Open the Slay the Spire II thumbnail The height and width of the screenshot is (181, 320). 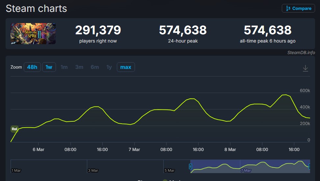click(x=33, y=34)
